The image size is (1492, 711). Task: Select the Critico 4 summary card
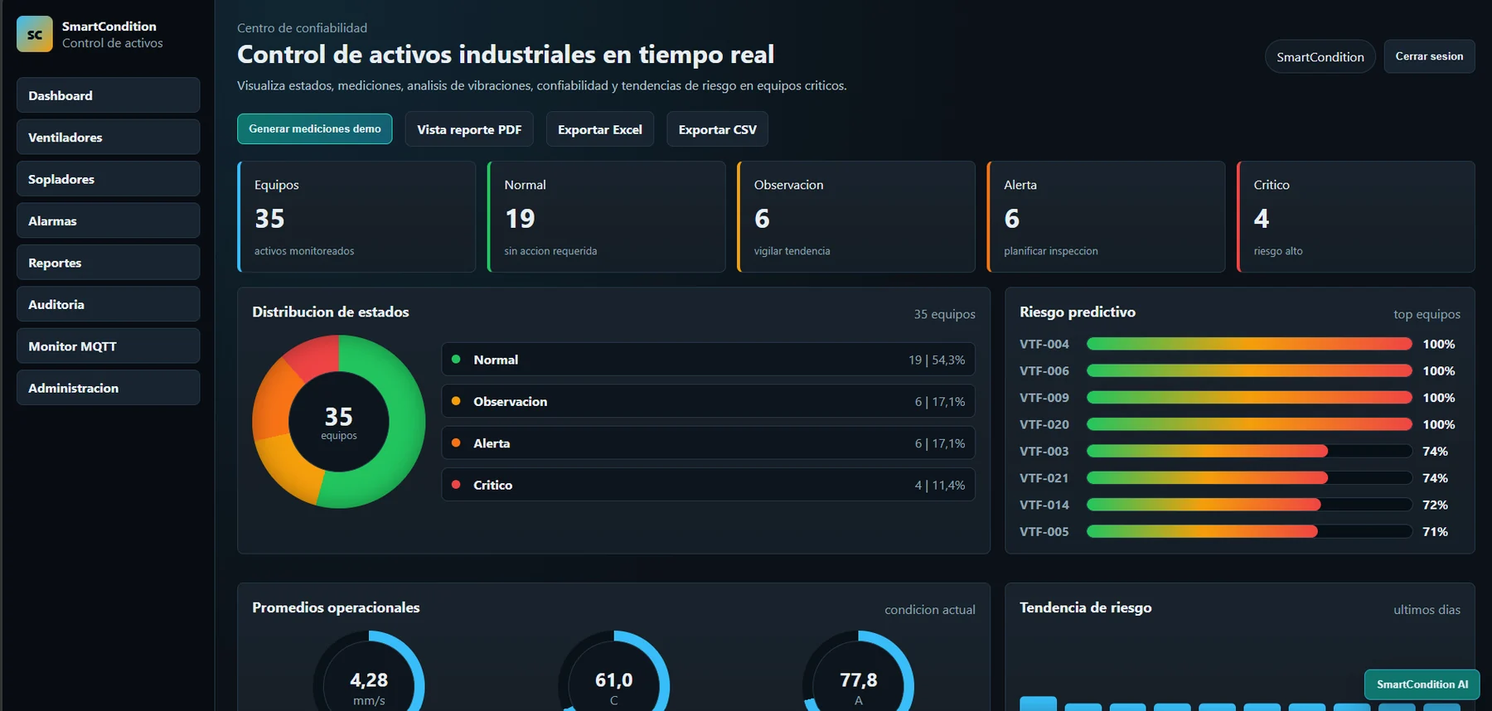[x=1356, y=217]
